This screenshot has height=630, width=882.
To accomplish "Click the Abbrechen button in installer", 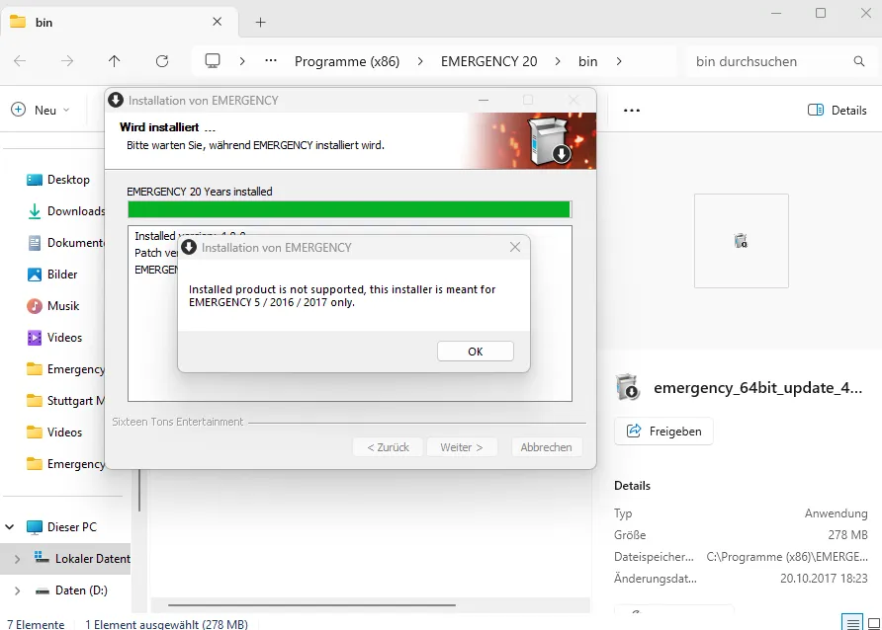I will pos(546,447).
